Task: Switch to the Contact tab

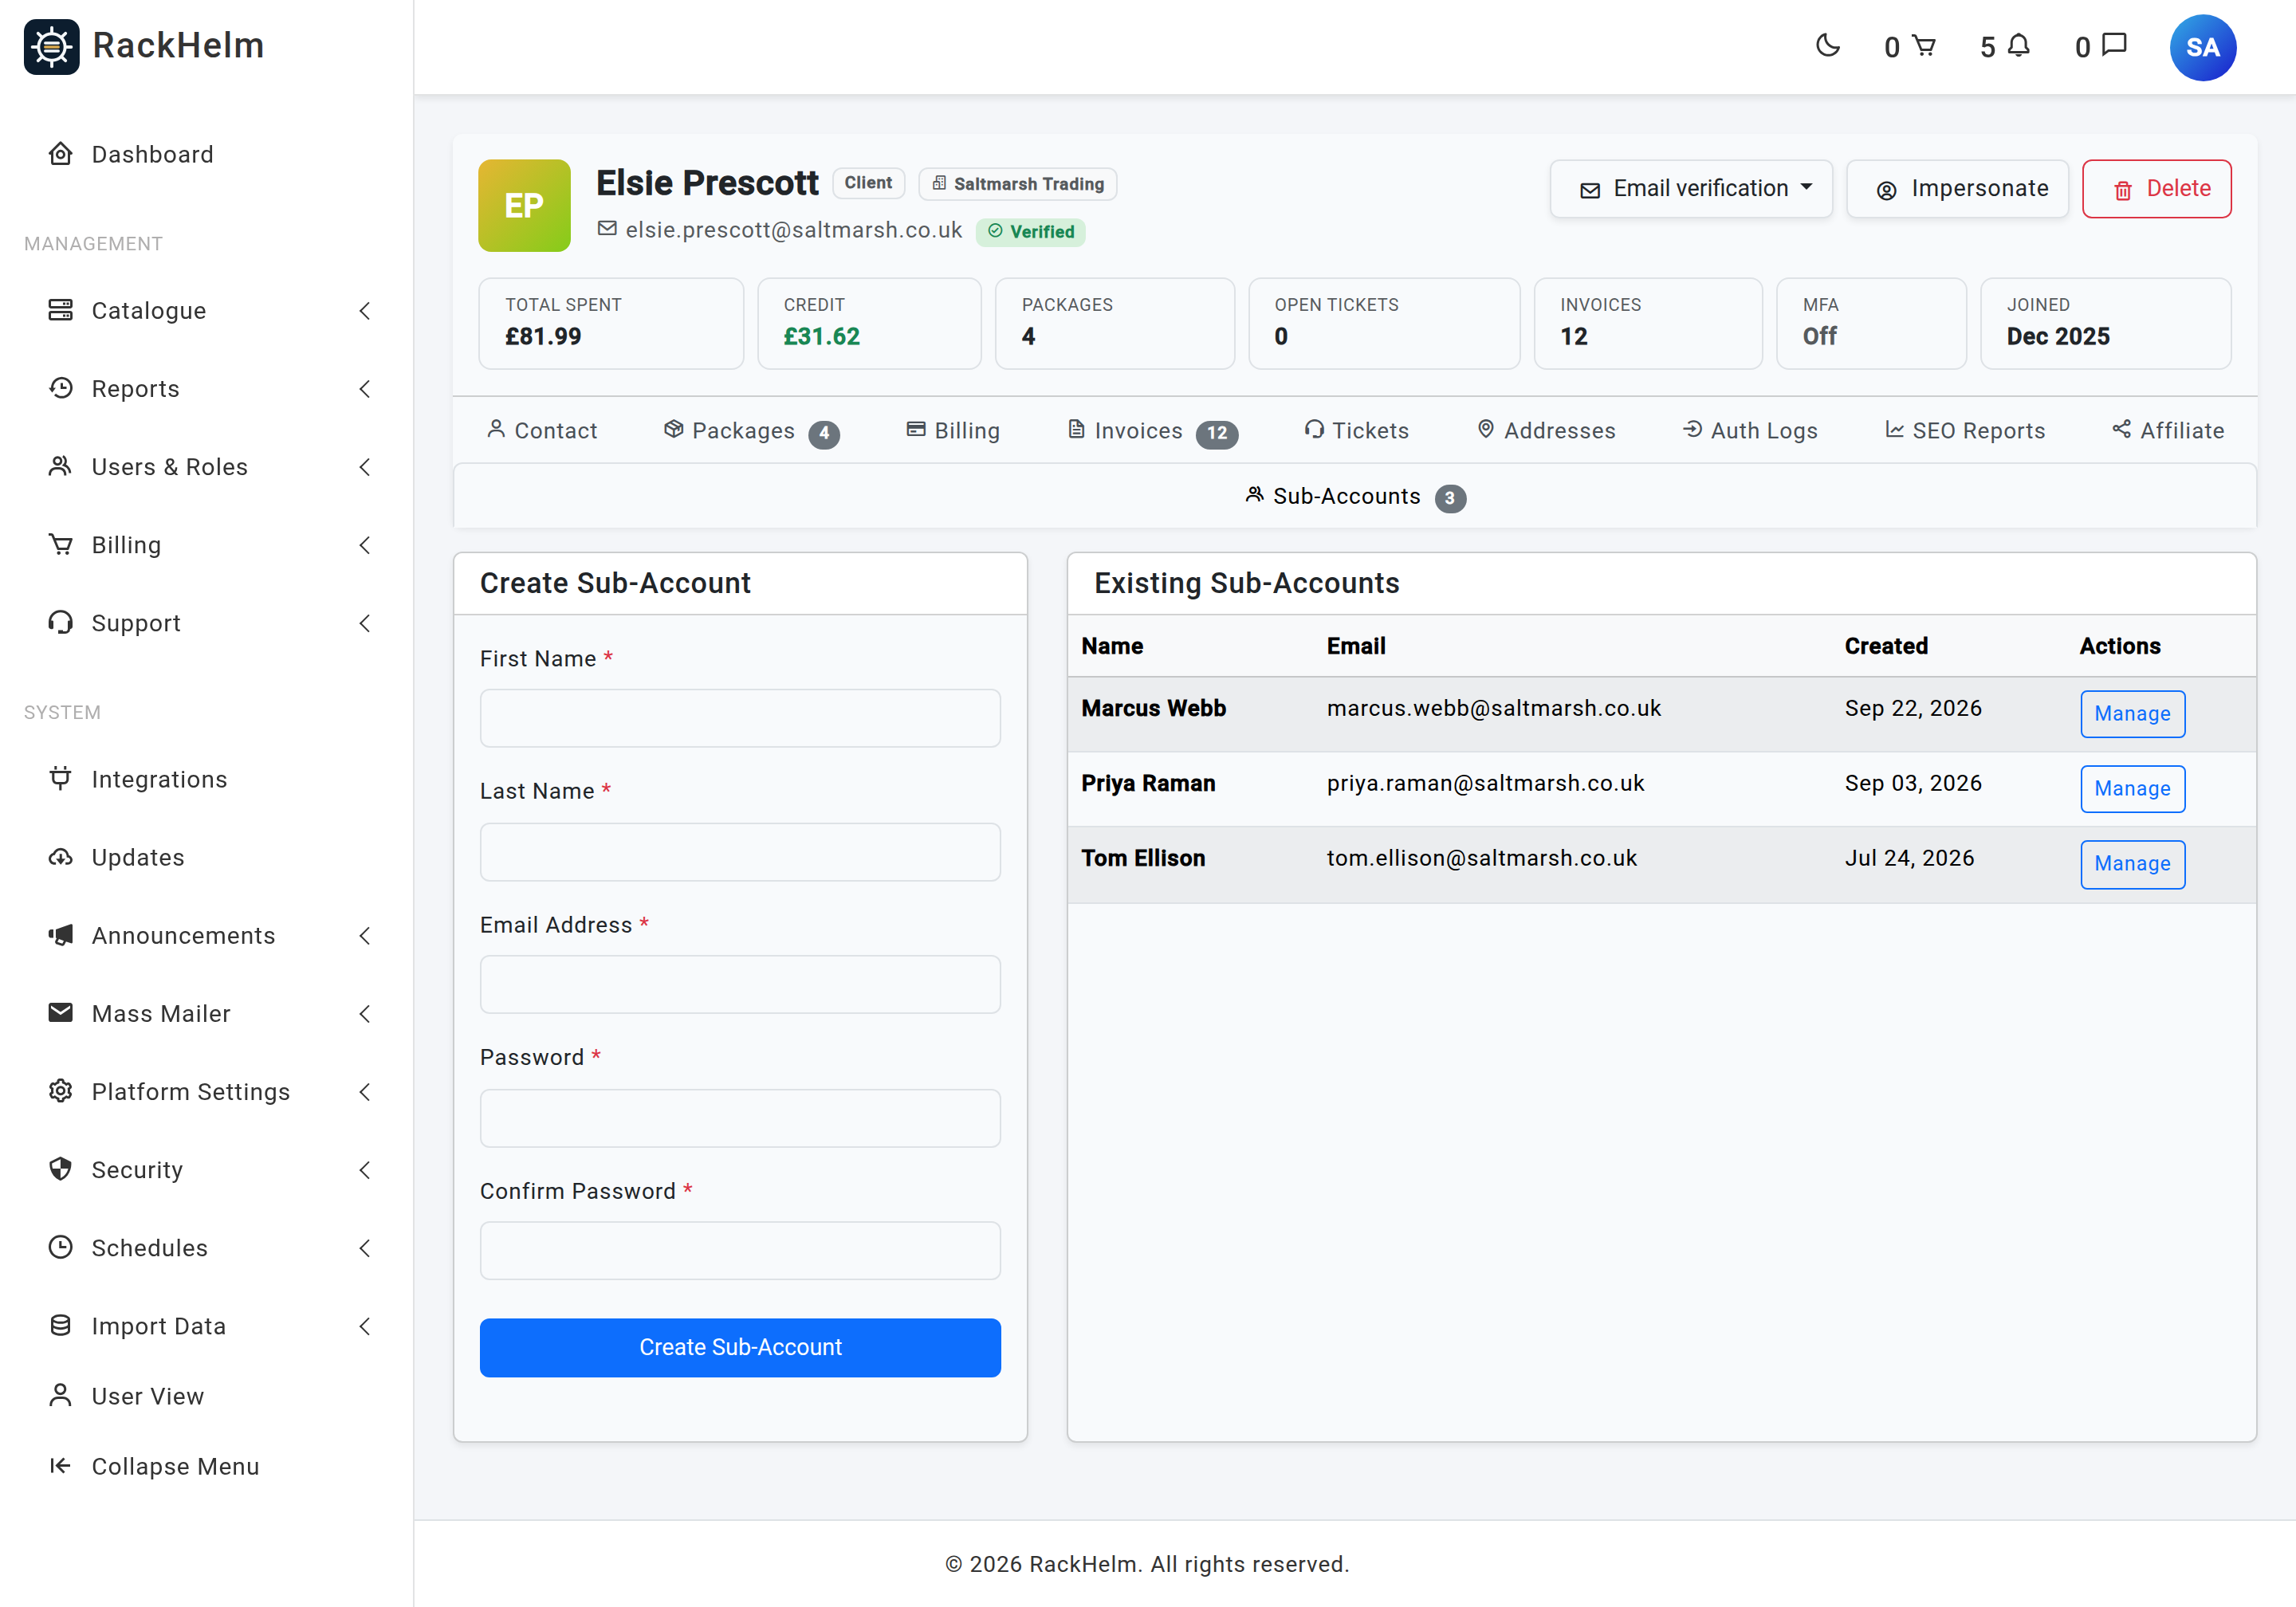Action: (542, 430)
